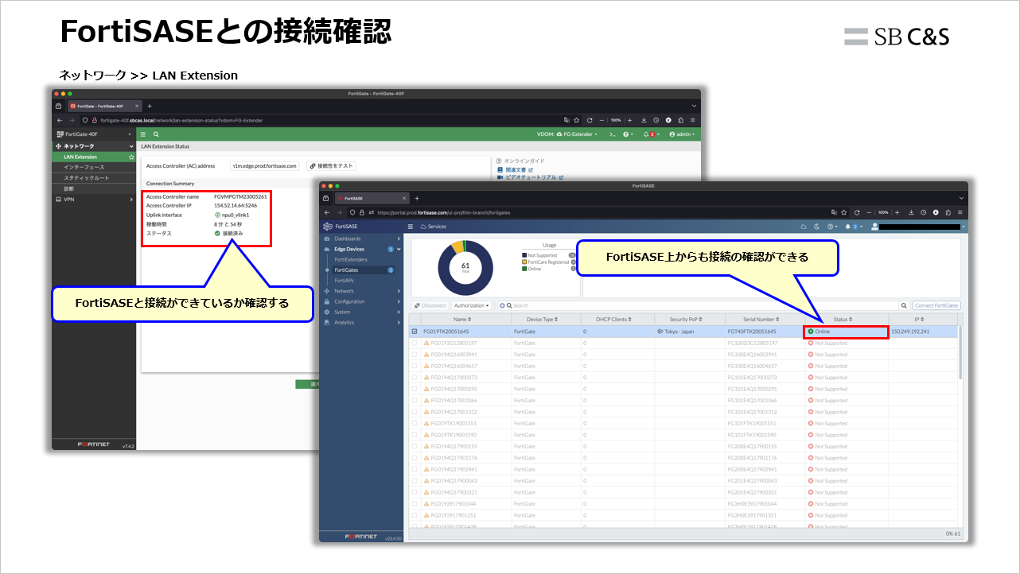The height and width of the screenshot is (574, 1020).
Task: Uncheck the FG019TK20051645 device row
Action: click(x=415, y=332)
